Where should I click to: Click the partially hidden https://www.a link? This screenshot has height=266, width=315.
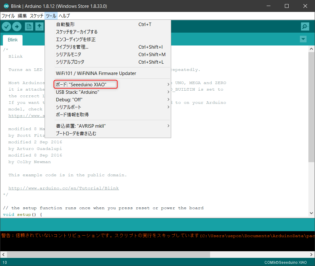point(26,116)
